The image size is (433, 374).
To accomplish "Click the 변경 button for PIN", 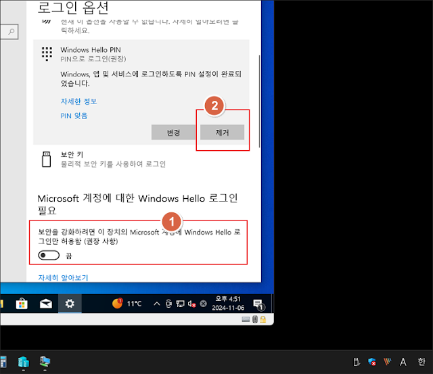I will tap(173, 133).
